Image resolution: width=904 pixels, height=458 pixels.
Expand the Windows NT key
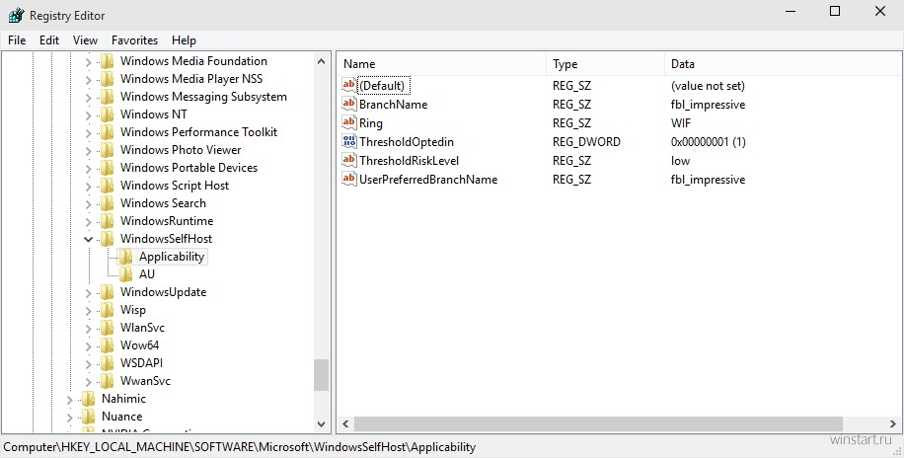pos(88,114)
